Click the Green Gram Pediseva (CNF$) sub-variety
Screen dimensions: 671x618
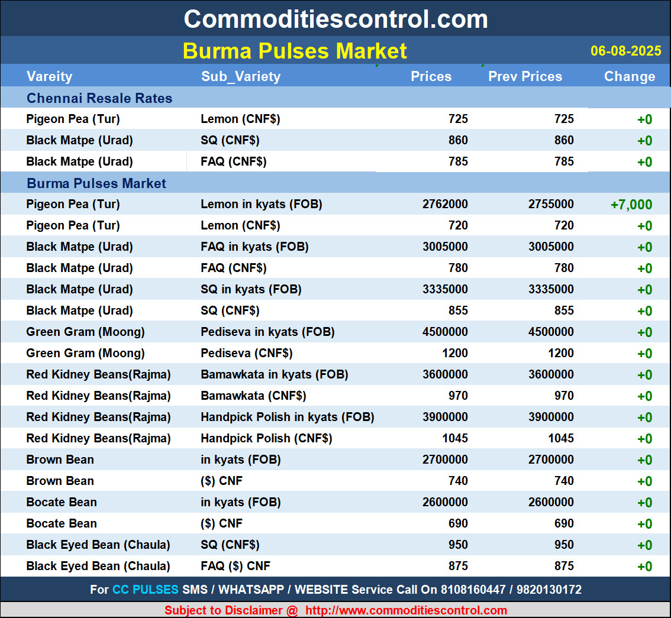[x=246, y=353]
